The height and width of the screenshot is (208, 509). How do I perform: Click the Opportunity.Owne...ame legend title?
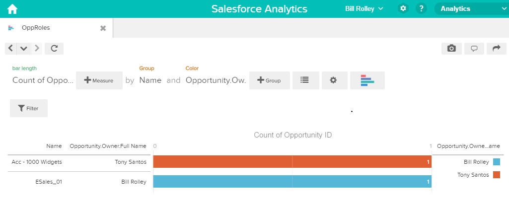468,146
